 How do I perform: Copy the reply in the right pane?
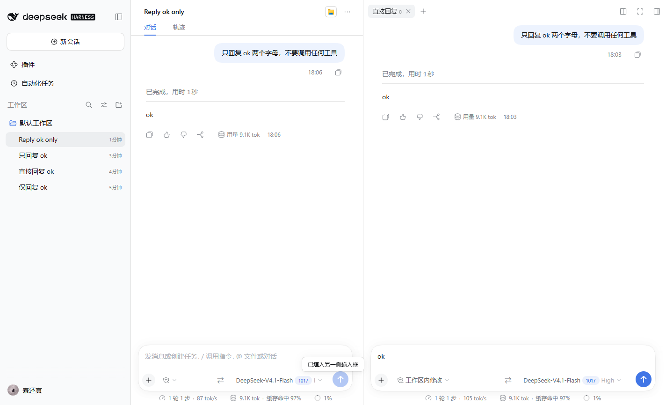tap(386, 117)
